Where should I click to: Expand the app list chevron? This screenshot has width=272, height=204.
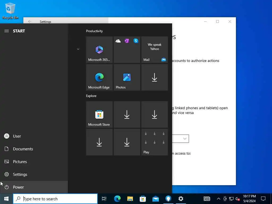point(78,49)
